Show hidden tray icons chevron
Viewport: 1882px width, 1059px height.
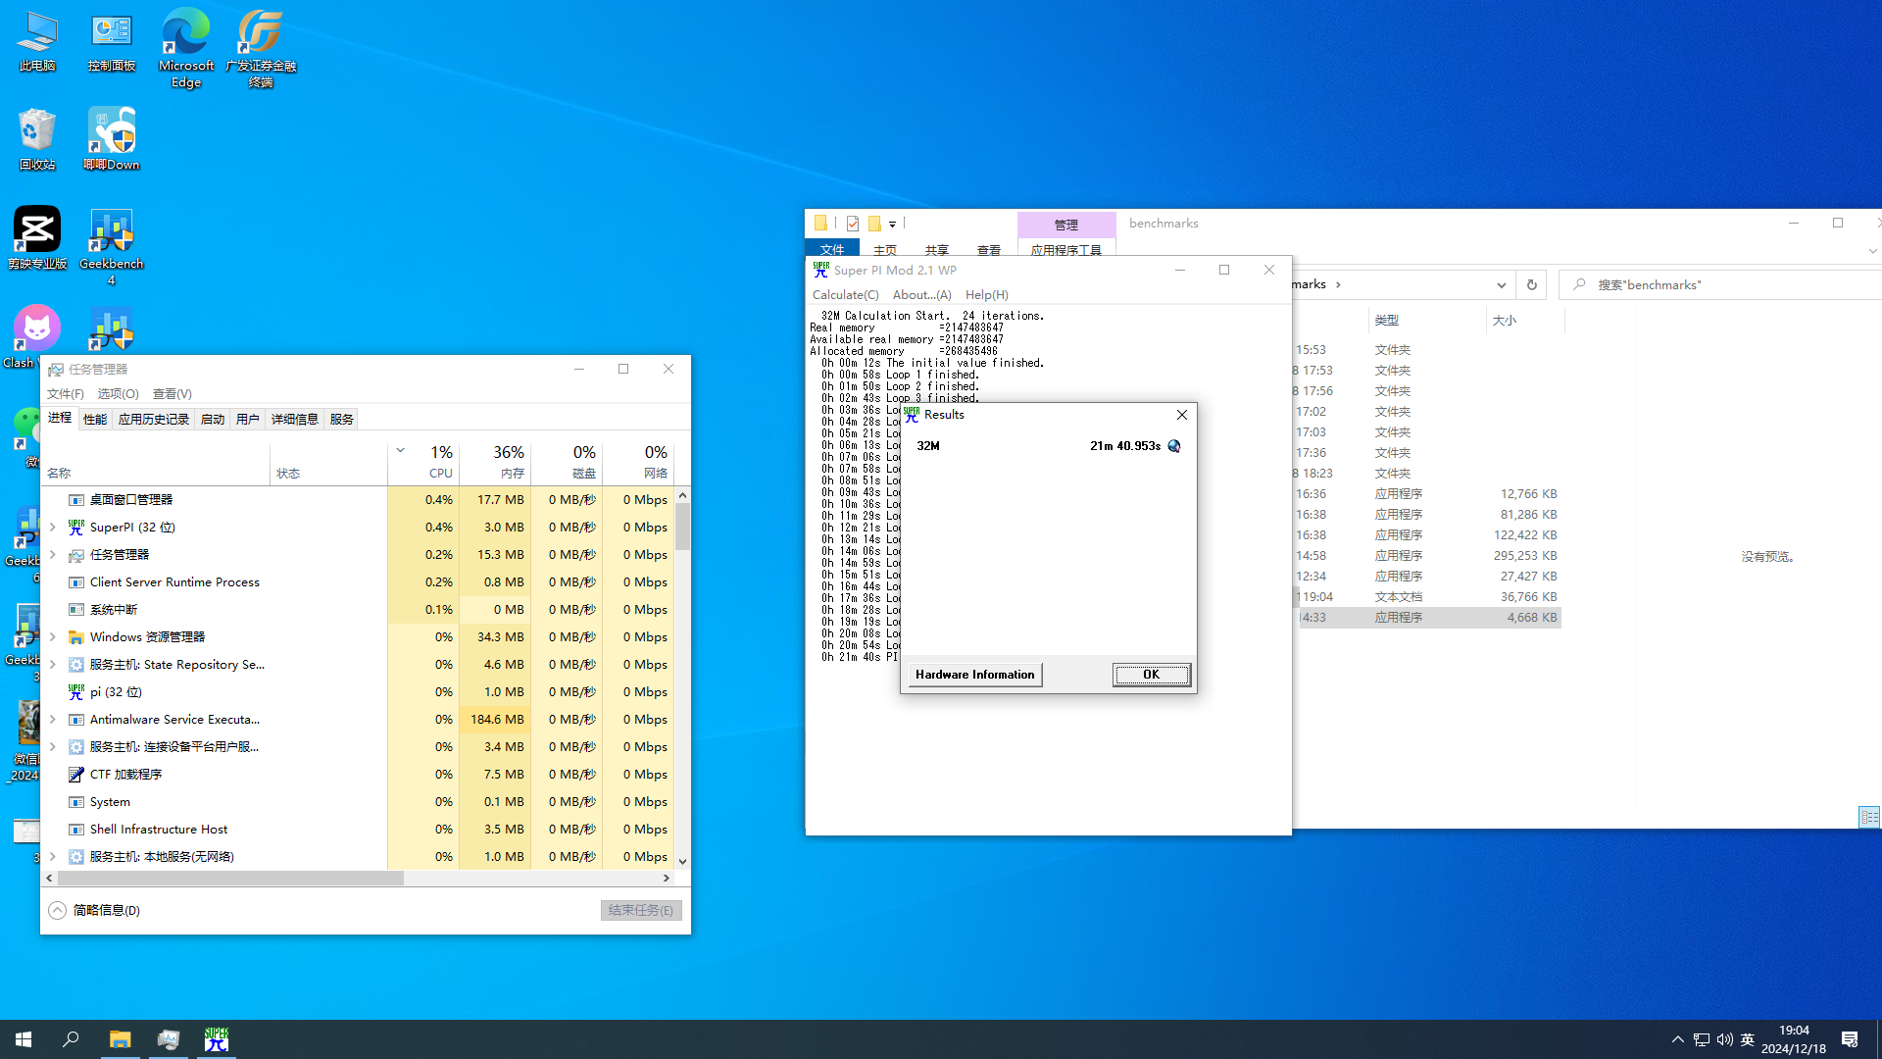point(1677,1039)
